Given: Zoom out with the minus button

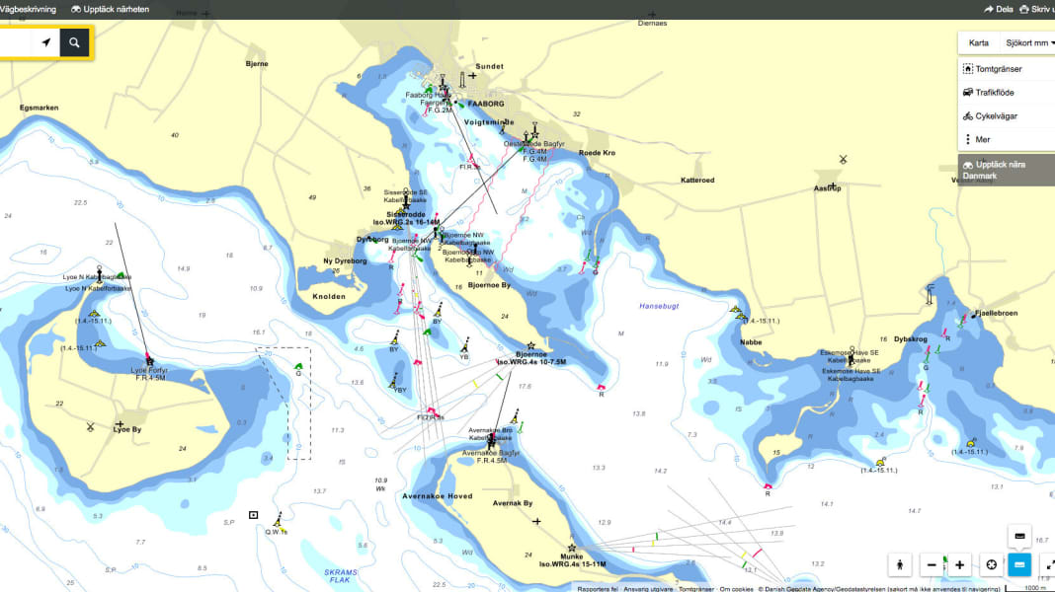Looking at the screenshot, I should [931, 565].
